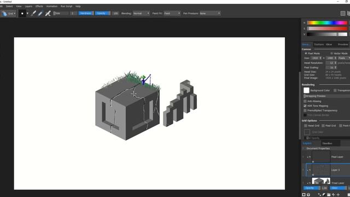Screen dimensions: 350x197
Task: Click the brush Opacity slider in toolbar
Action: 102,13
